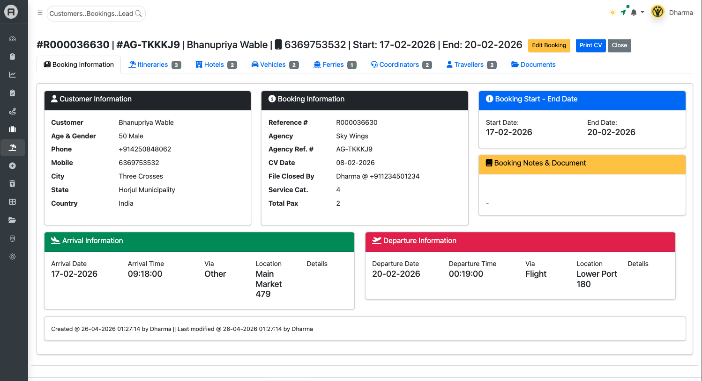
Task: Click the table grid sidebar icon
Action: (x=13, y=202)
